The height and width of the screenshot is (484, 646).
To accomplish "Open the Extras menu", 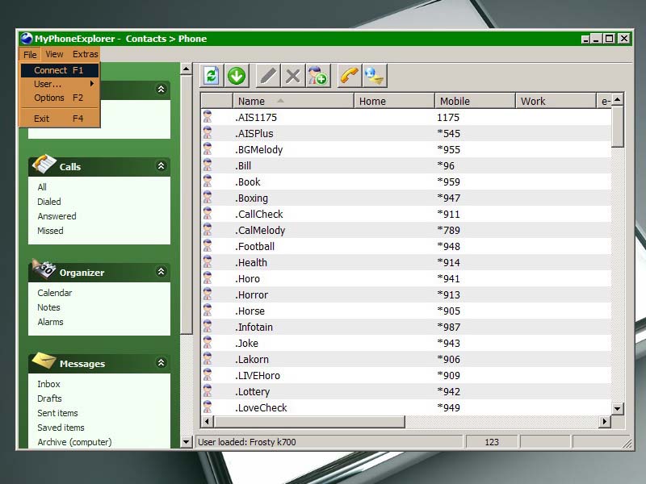I will [x=85, y=54].
